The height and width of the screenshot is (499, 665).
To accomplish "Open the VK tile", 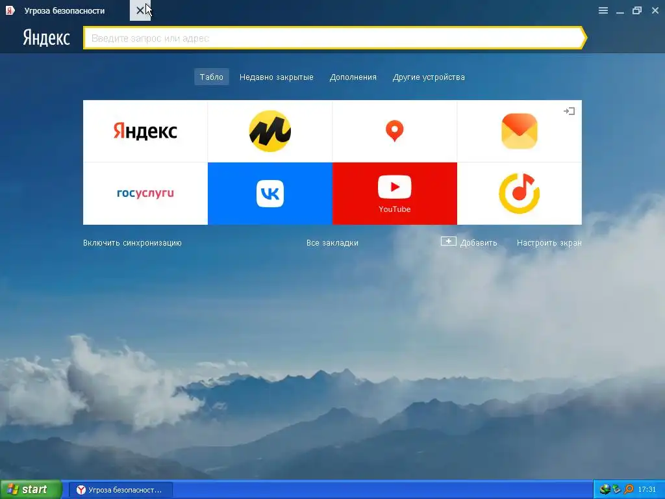I will tap(270, 194).
